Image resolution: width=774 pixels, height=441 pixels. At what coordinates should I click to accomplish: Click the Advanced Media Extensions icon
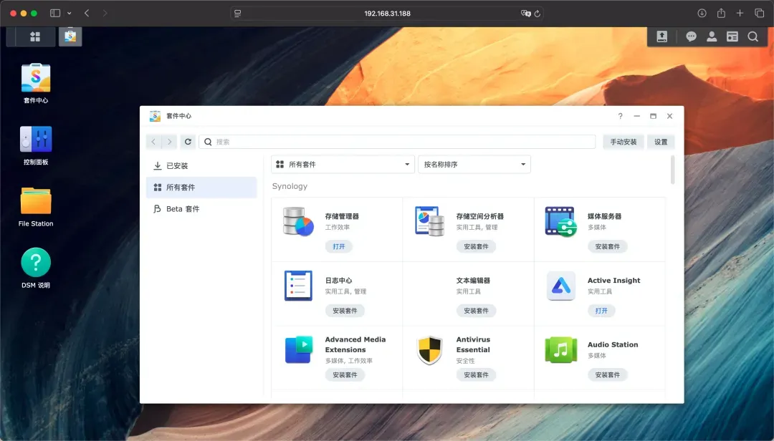click(298, 350)
